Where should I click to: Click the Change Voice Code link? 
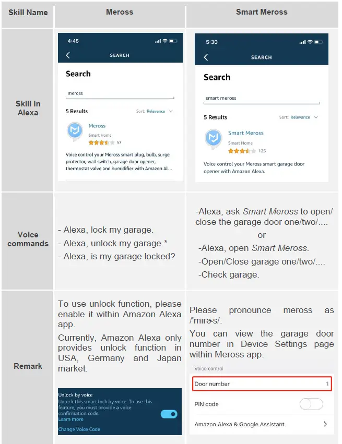pos(79,429)
